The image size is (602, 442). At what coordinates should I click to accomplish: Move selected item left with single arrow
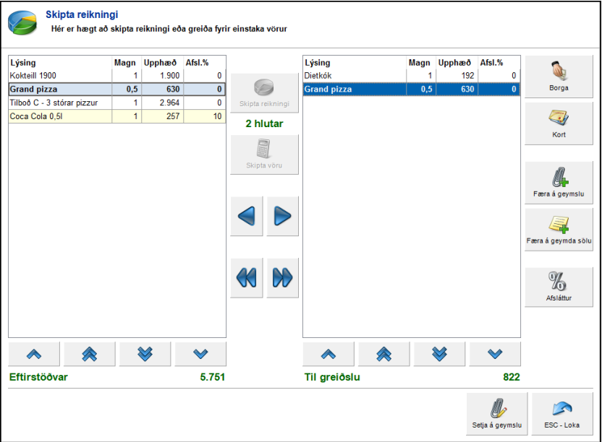point(247,216)
